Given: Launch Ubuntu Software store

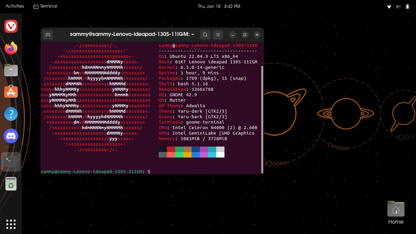Looking at the screenshot, I should point(11,92).
